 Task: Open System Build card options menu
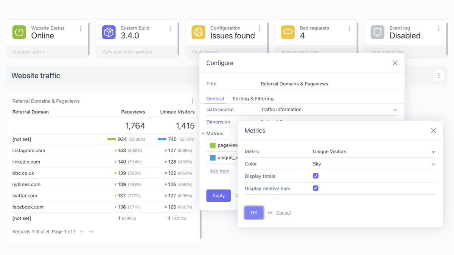coord(170,28)
